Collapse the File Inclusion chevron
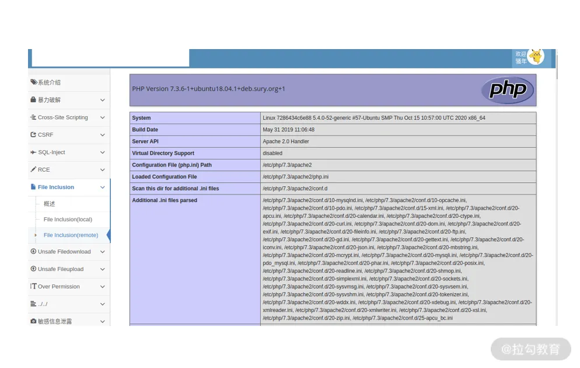The image size is (580, 368). pyautogui.click(x=103, y=188)
